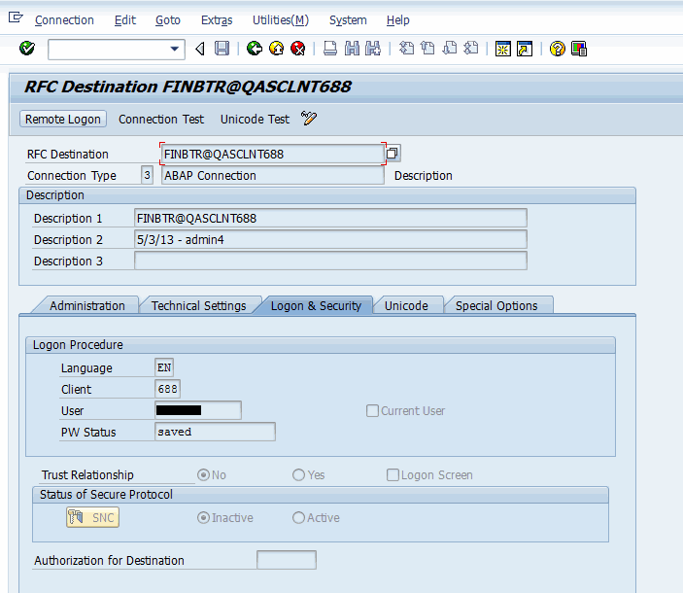Screen dimensions: 683x593
Task: Click the SNC button
Action: (x=92, y=517)
